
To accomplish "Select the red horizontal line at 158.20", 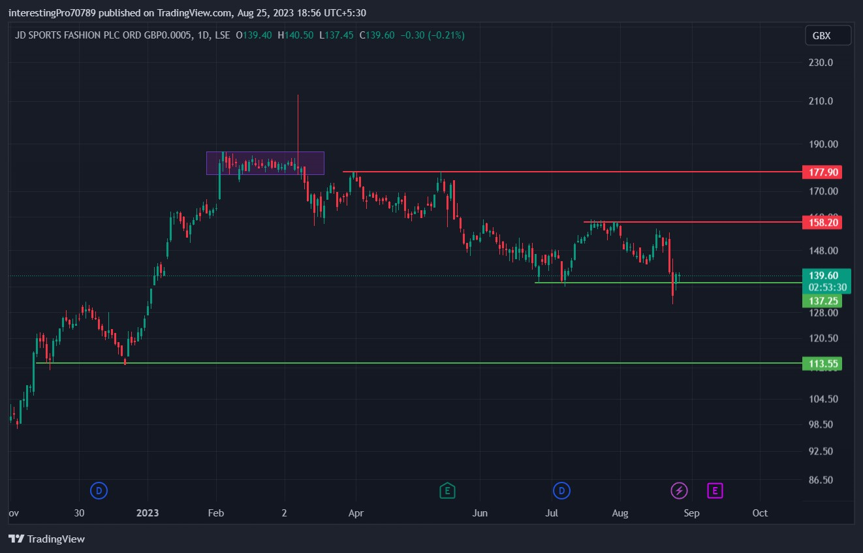I will pyautogui.click(x=693, y=223).
